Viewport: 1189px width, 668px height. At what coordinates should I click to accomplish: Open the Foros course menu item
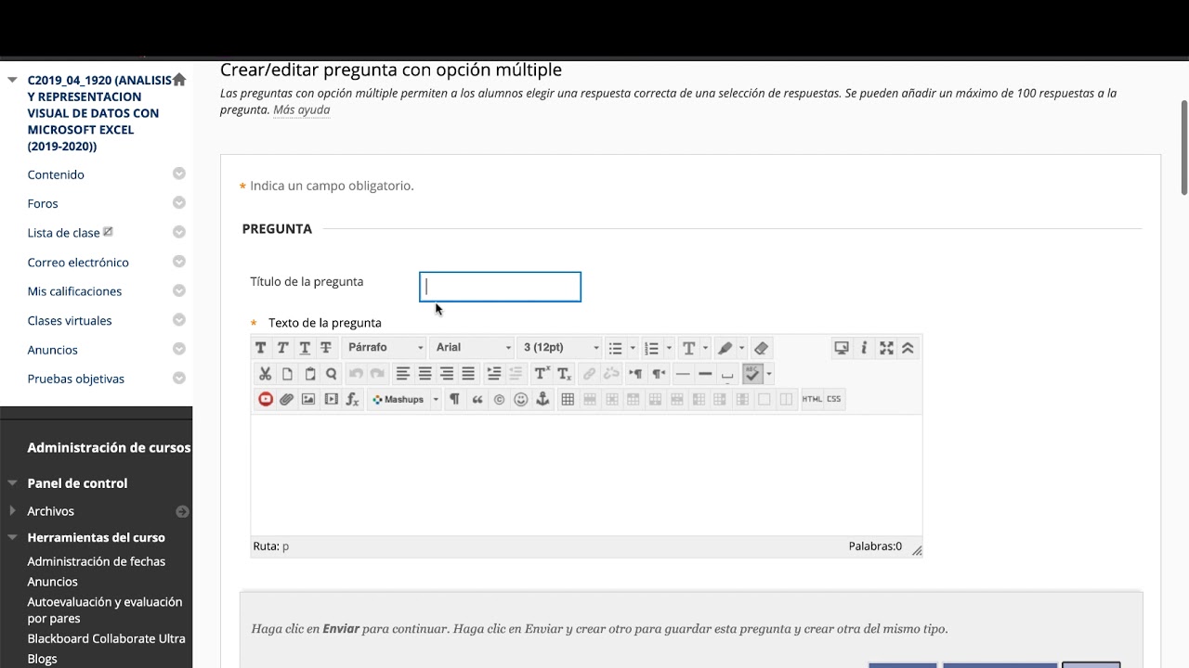point(43,203)
